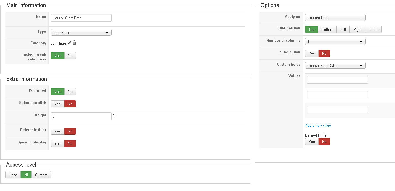Image resolution: width=395 pixels, height=191 pixels.
Task: Enable Deletable filter with Yes
Action: [57, 131]
